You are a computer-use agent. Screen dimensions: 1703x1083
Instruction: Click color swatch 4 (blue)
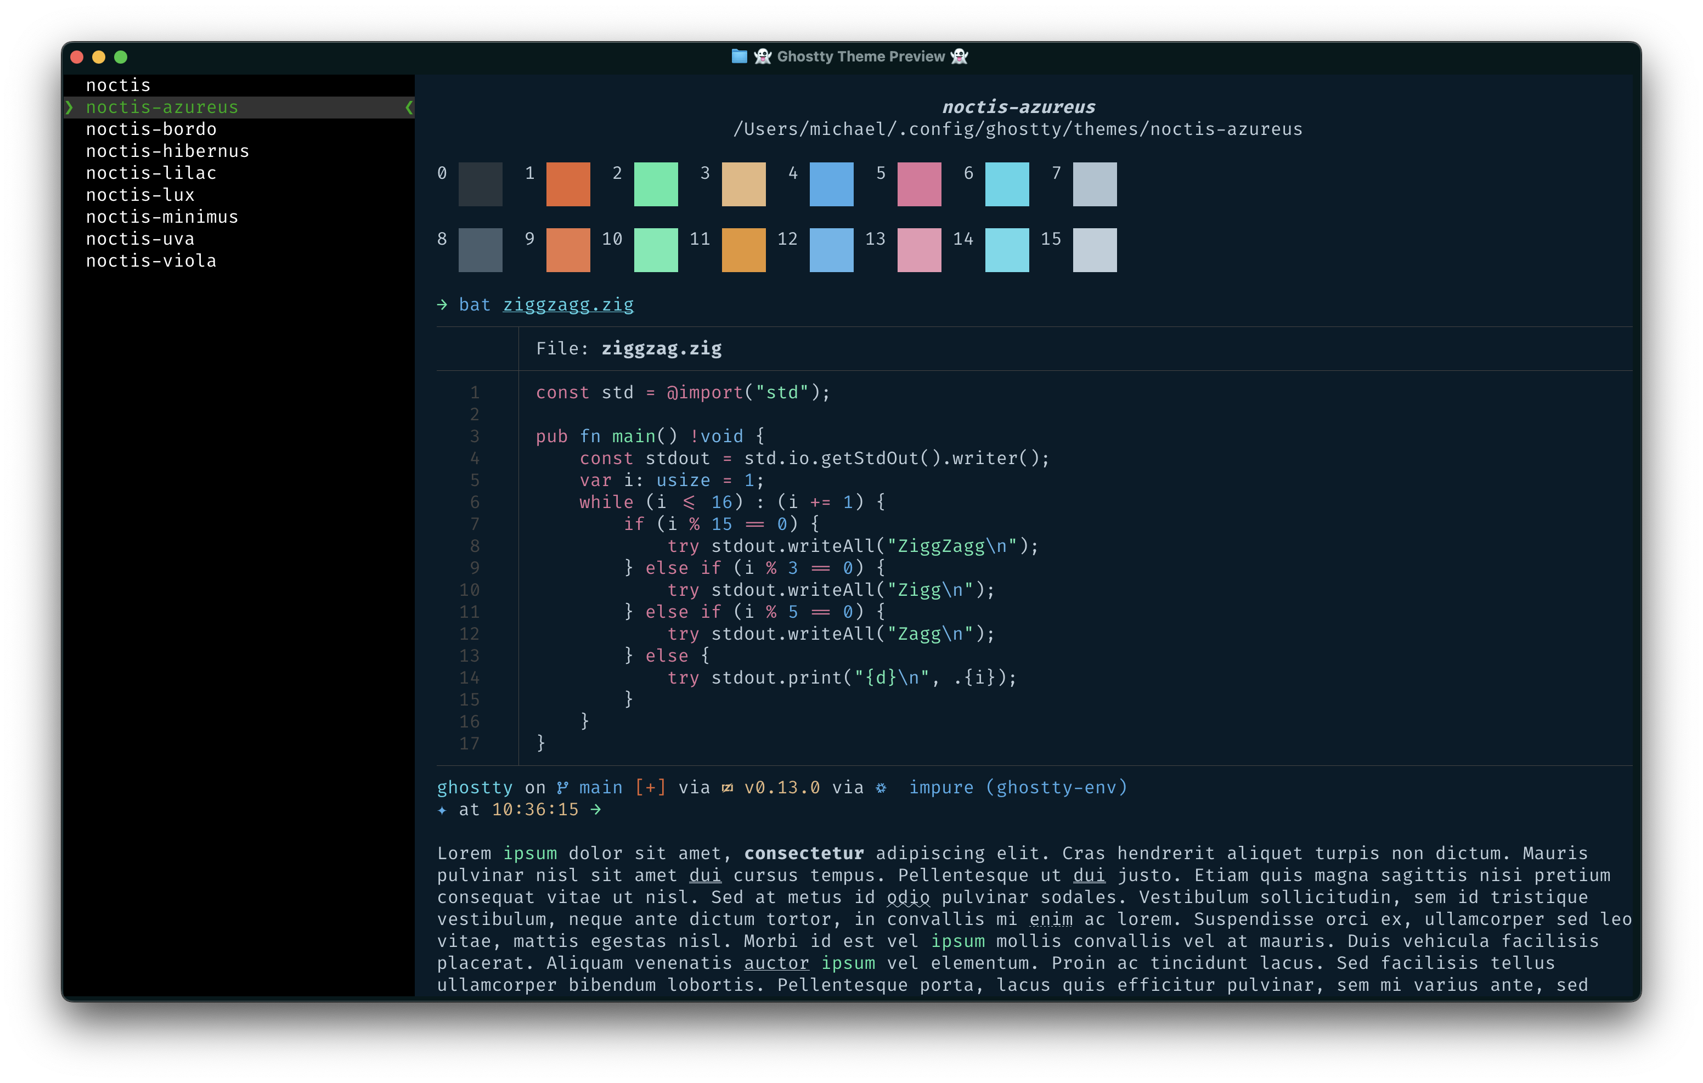(x=831, y=184)
